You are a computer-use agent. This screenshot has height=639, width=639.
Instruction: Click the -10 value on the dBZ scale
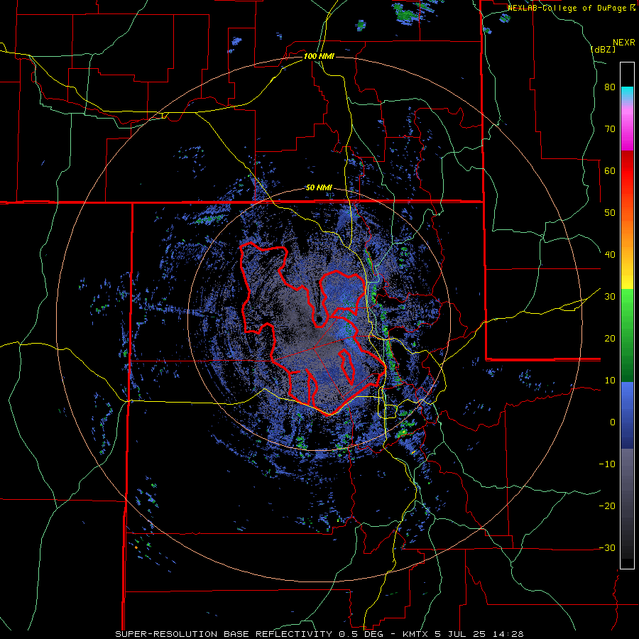click(607, 464)
